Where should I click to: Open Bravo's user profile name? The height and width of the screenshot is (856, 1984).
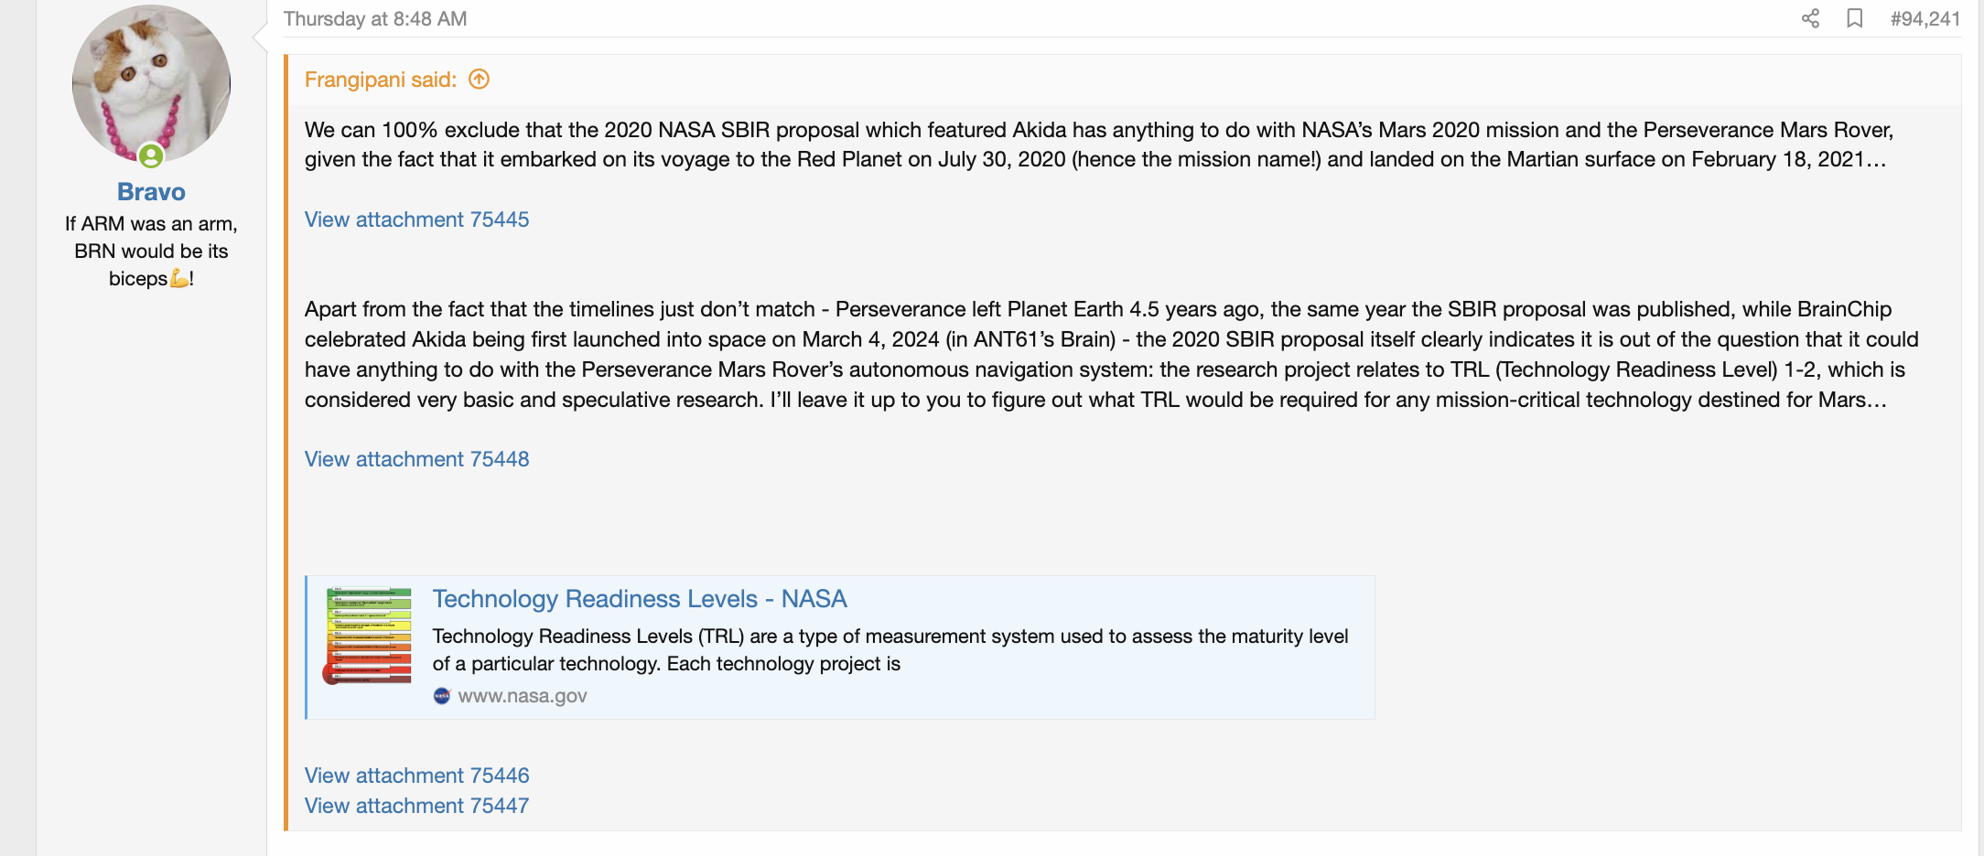click(x=151, y=192)
